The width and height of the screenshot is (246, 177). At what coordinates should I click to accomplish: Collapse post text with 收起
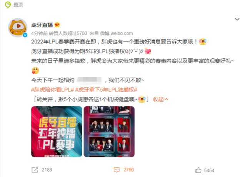pos(161,99)
